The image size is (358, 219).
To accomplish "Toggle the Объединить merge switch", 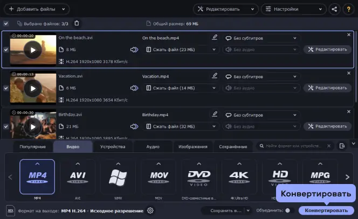I will pos(288,210).
